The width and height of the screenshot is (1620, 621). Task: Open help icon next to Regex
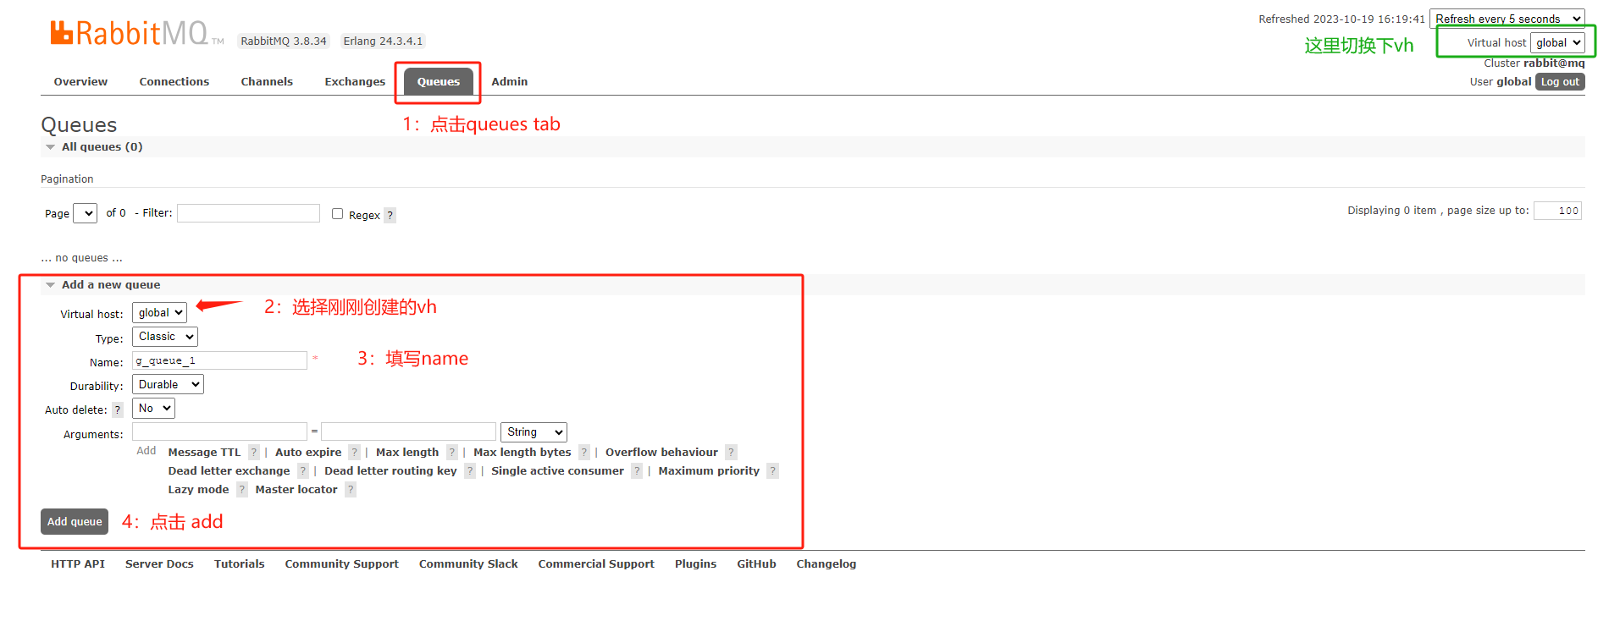[390, 215]
